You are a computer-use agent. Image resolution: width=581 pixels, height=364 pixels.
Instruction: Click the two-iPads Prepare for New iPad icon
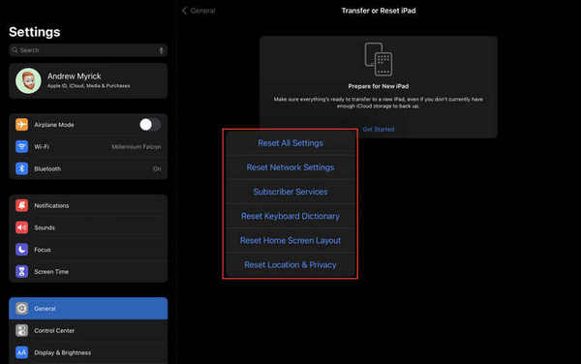(x=379, y=59)
